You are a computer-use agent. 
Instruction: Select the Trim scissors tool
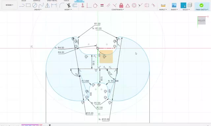(x=69, y=5)
